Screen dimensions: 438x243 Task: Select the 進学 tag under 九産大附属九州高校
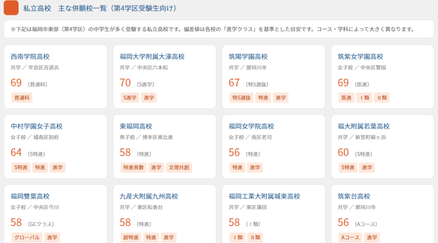[x=169, y=237]
